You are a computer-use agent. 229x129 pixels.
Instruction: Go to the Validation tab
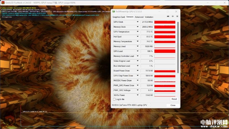tap(149, 17)
